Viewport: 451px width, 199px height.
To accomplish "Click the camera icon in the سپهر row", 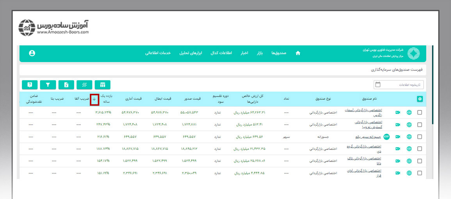I will [398, 137].
